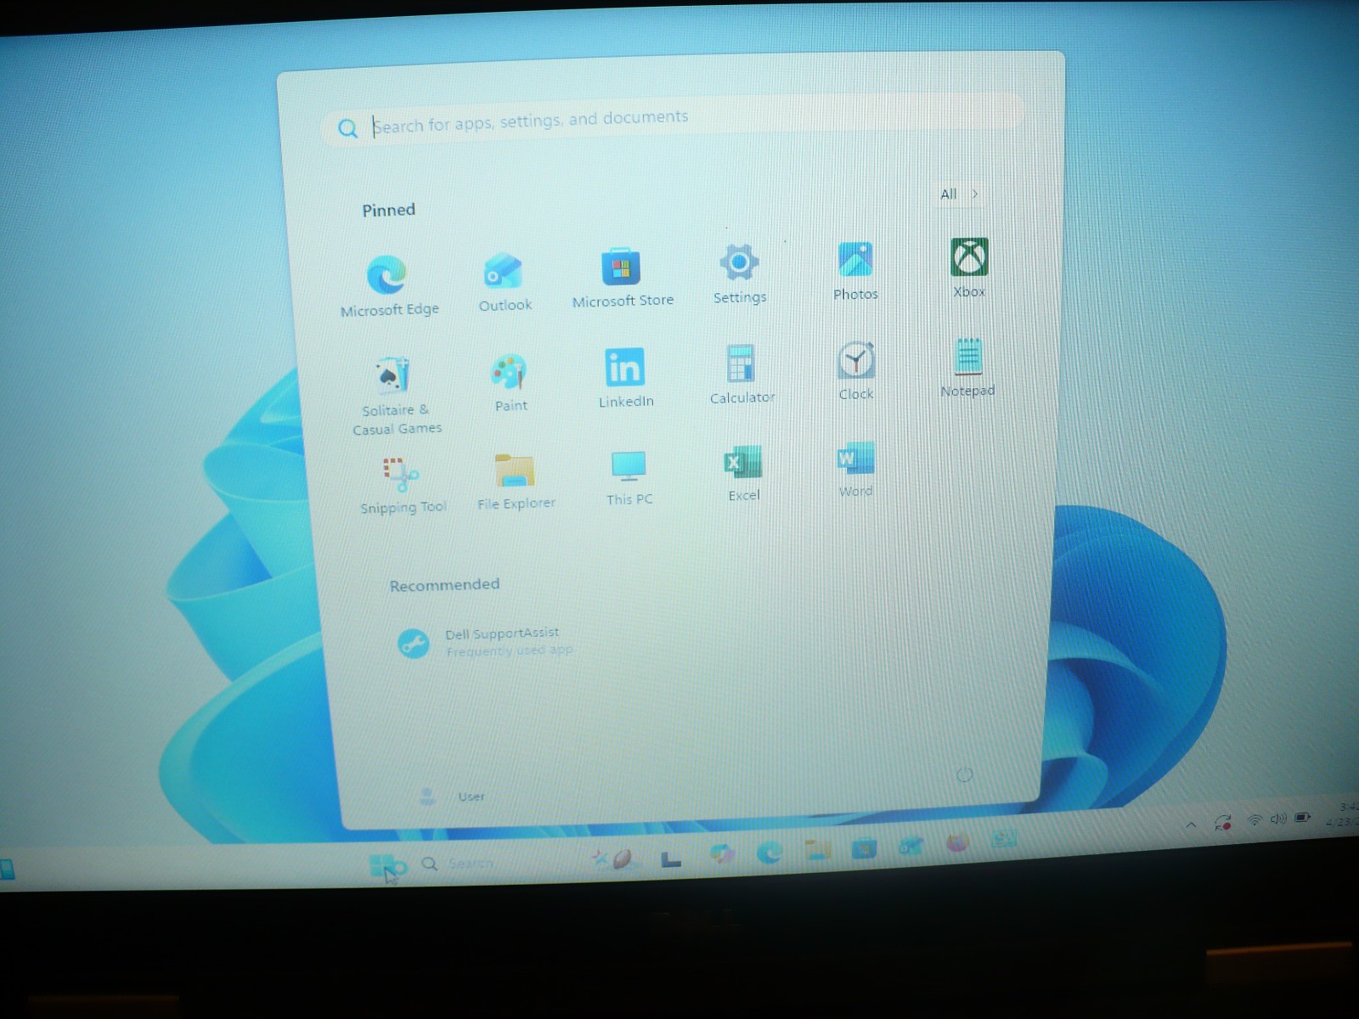Screen dimensions: 1359x1019
Task: Click the battery status tray icon
Action: (1302, 818)
